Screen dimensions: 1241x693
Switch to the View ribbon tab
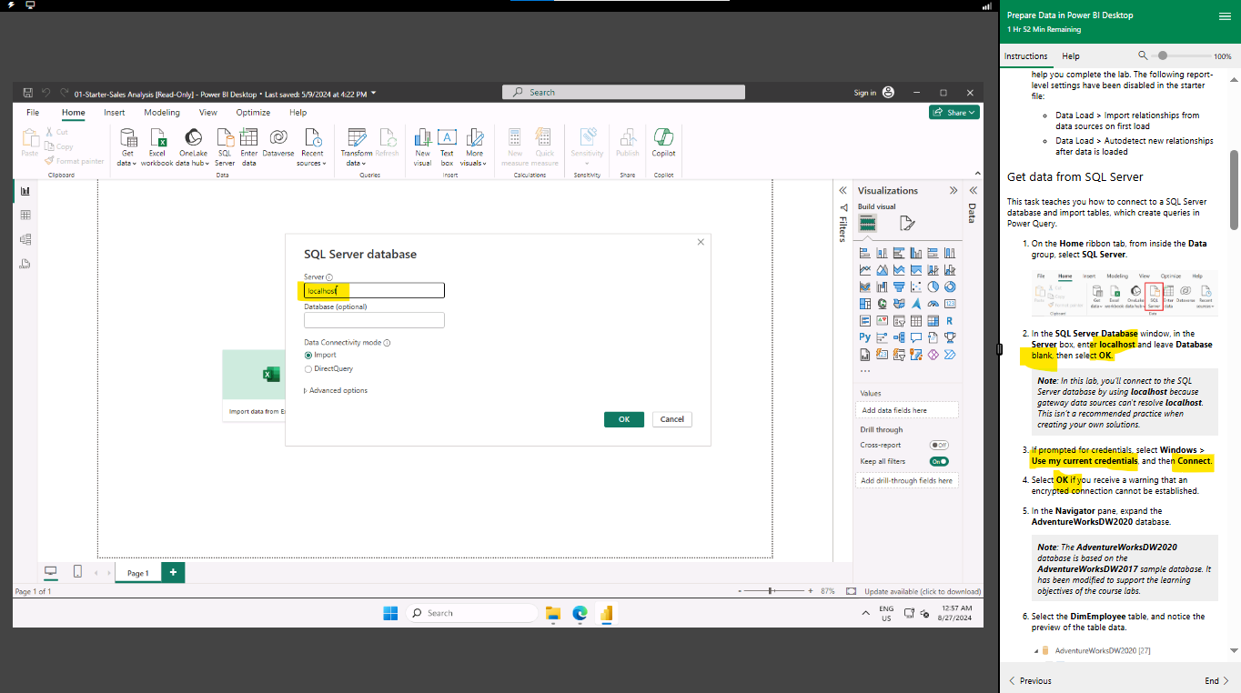click(x=208, y=113)
